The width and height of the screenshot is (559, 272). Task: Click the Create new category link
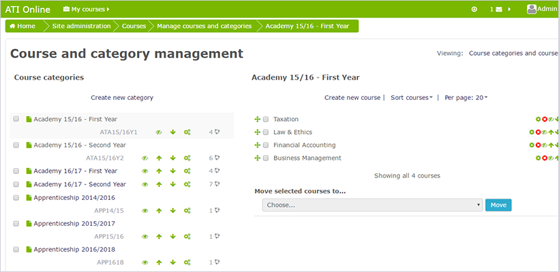(x=122, y=98)
